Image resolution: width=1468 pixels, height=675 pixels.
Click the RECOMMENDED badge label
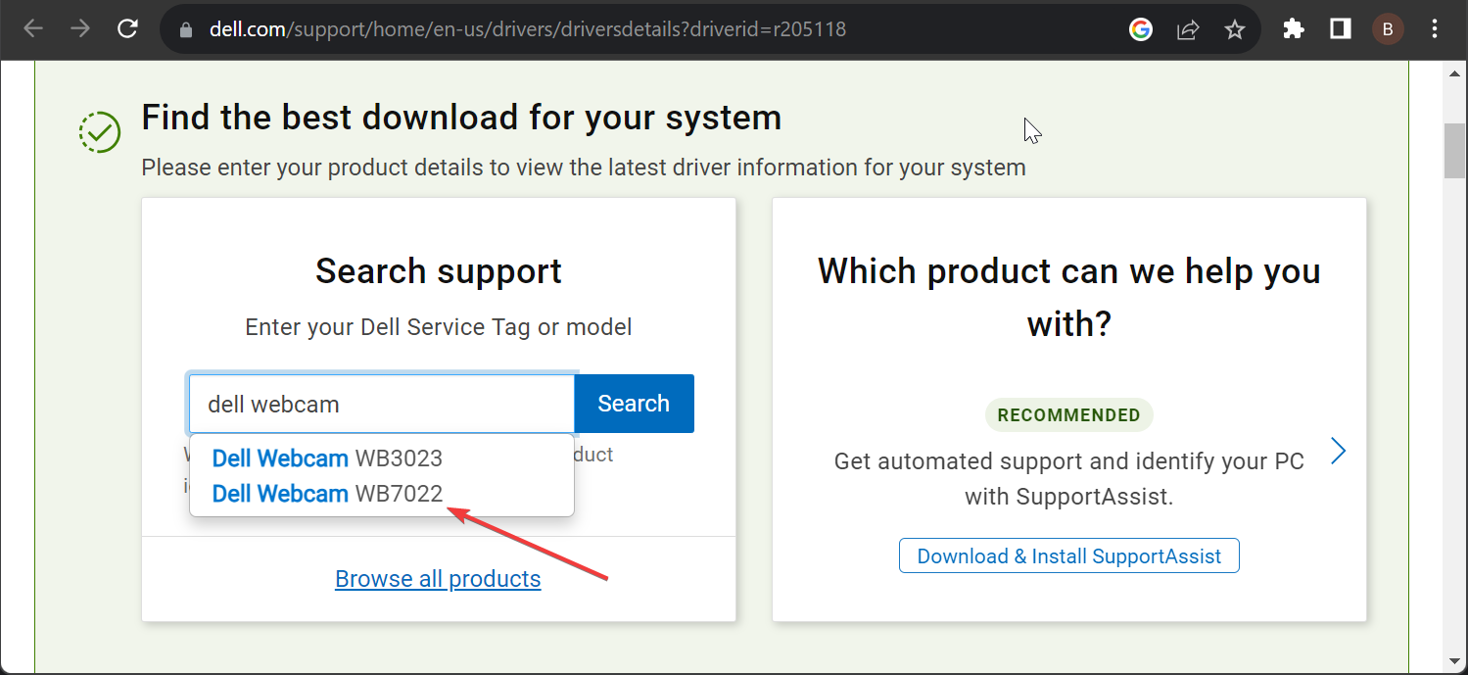click(x=1068, y=415)
